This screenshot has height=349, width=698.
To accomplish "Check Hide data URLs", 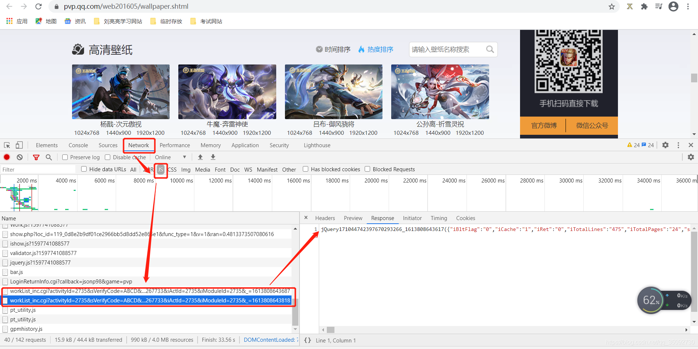I will tap(84, 169).
